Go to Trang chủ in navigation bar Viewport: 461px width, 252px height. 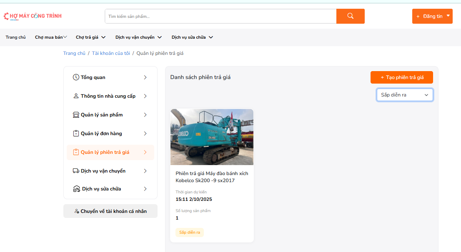tap(15, 37)
